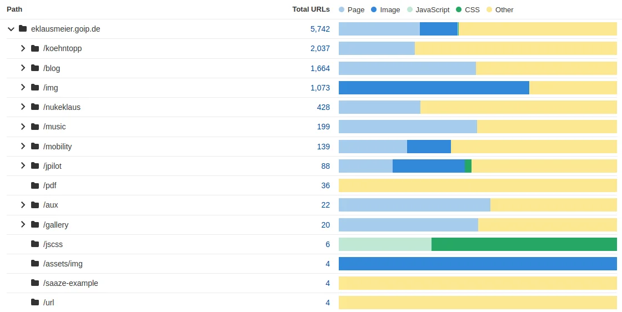Expand the /jpilot folder
The height and width of the screenshot is (312, 622).
(x=23, y=165)
